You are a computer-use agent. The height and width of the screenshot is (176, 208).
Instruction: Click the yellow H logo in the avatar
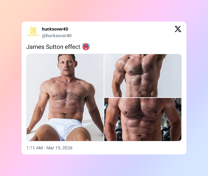click(x=33, y=31)
